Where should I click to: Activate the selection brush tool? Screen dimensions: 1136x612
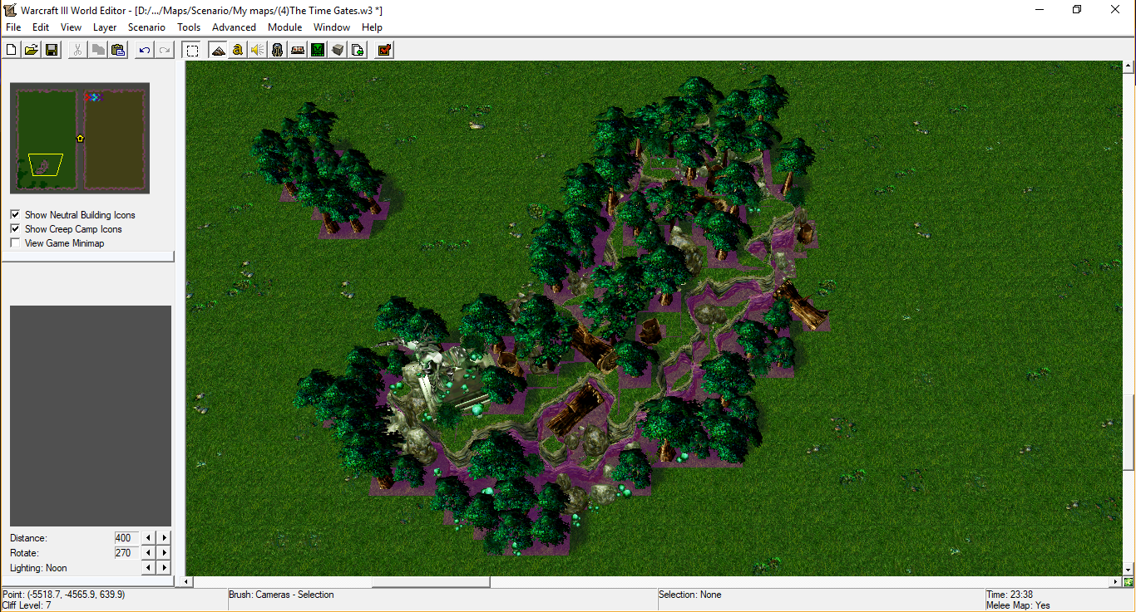192,50
